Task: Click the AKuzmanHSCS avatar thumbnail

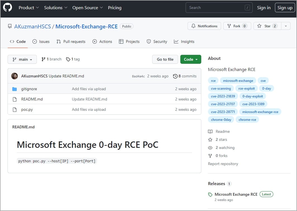Action: pos(15,76)
